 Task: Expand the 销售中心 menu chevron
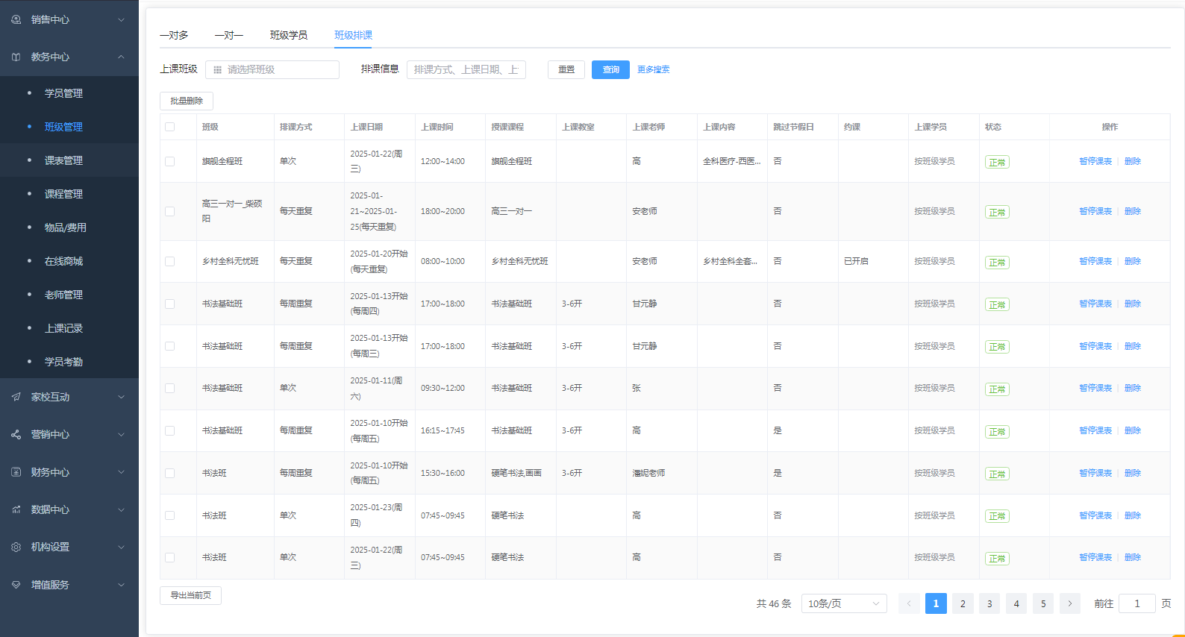click(121, 19)
